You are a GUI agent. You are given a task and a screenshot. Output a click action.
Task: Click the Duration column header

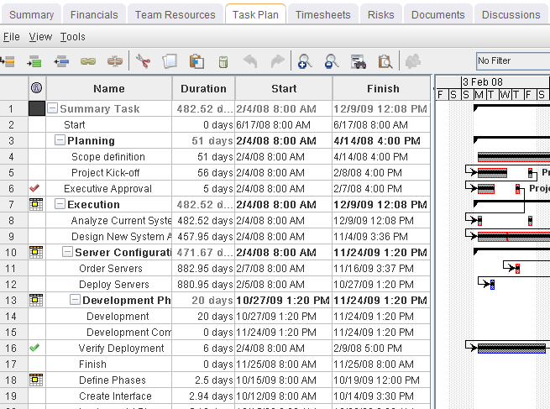tap(203, 88)
